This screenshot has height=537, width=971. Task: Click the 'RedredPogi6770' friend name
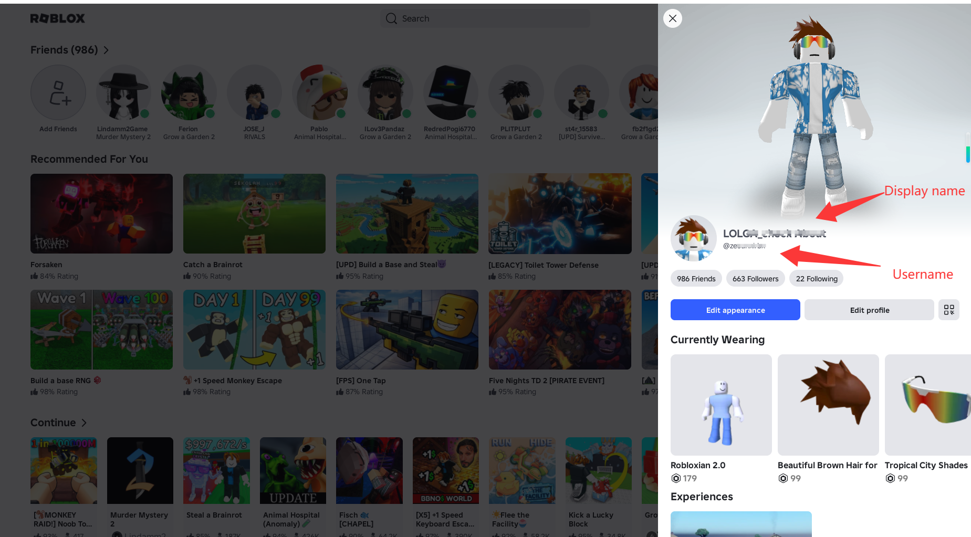tap(450, 129)
